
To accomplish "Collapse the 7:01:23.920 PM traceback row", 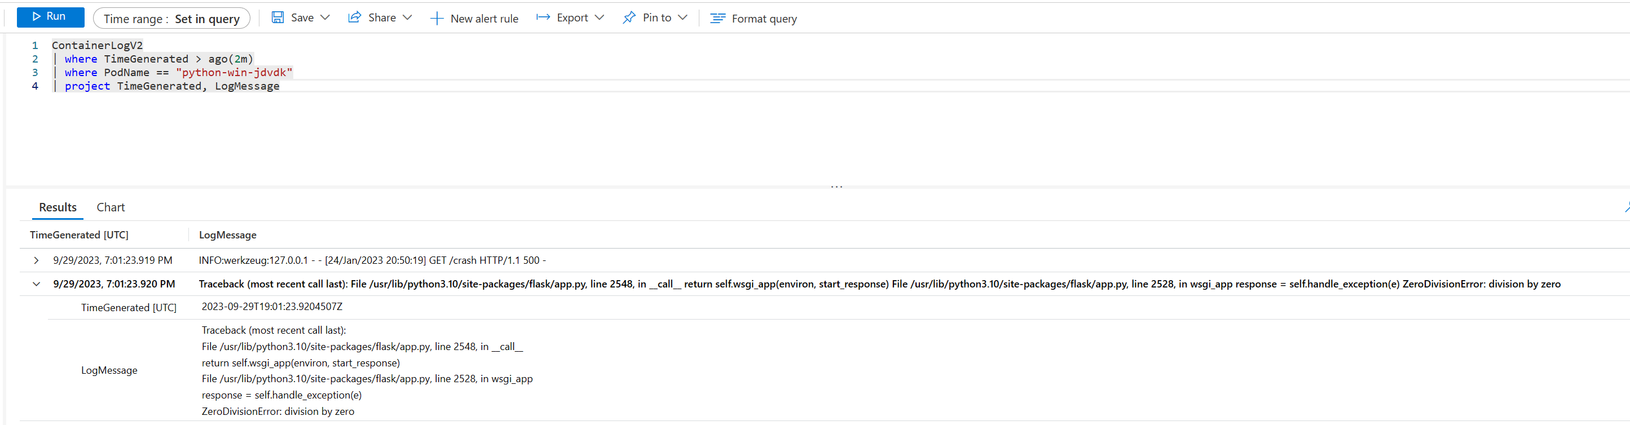I will point(36,285).
